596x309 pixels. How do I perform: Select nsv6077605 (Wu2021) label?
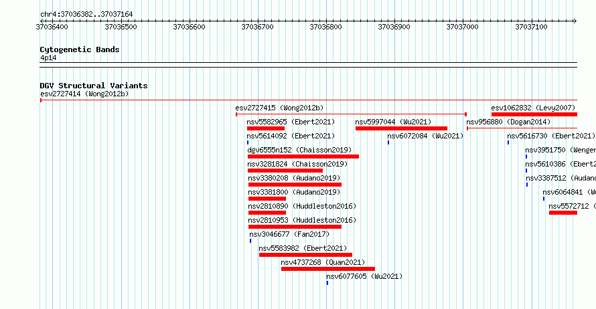[364, 276]
